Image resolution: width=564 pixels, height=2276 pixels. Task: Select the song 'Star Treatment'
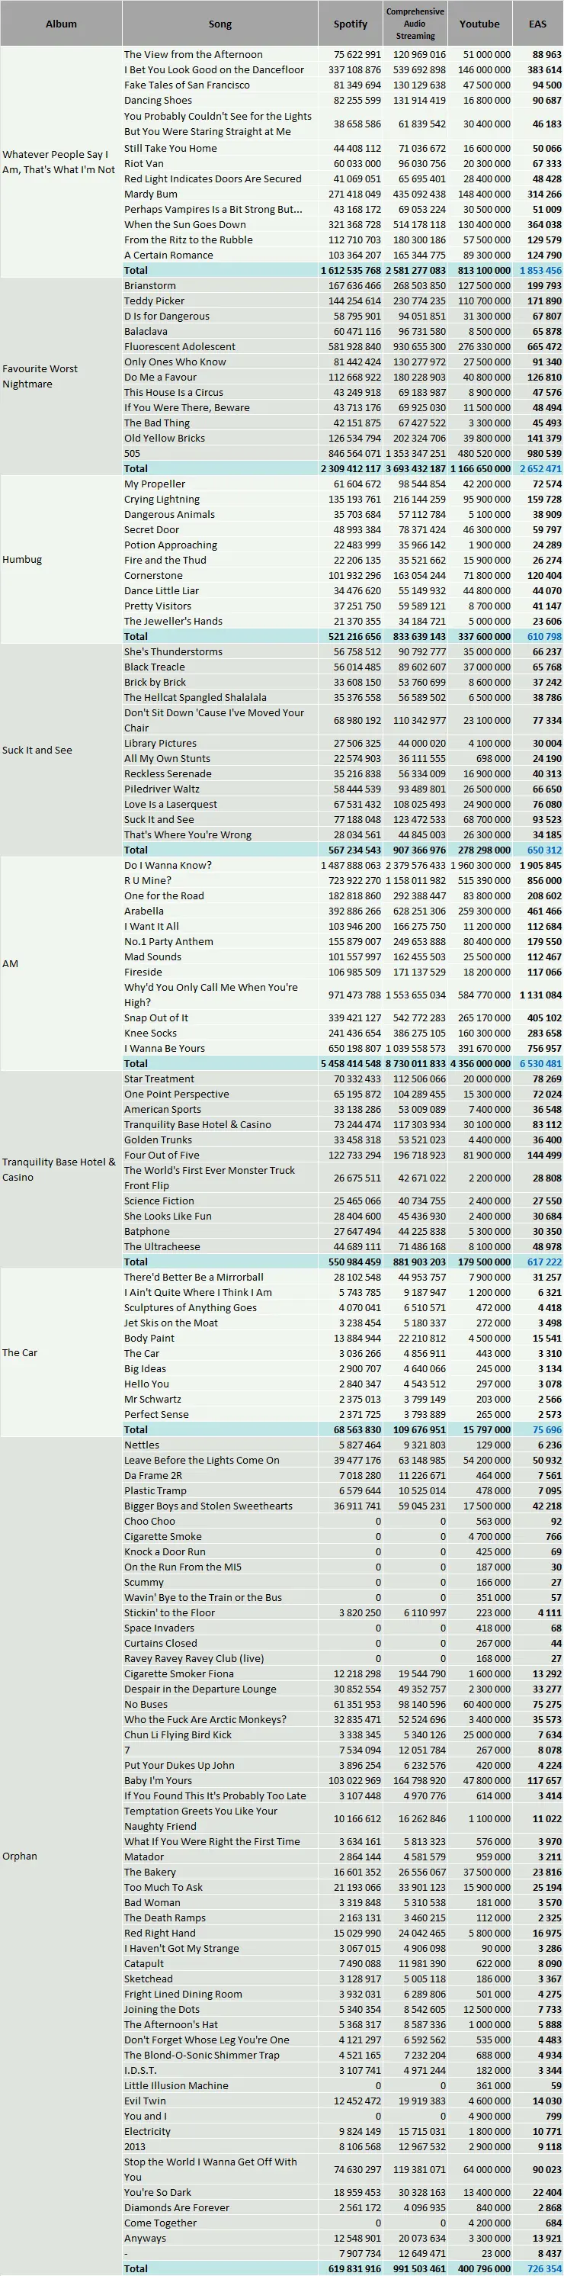[x=159, y=1080]
